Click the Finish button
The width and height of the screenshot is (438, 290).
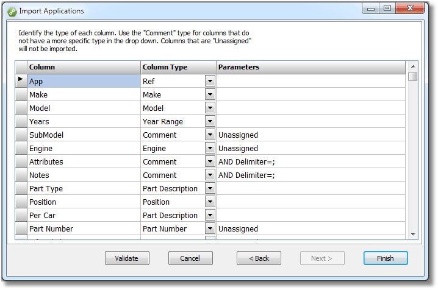click(386, 258)
